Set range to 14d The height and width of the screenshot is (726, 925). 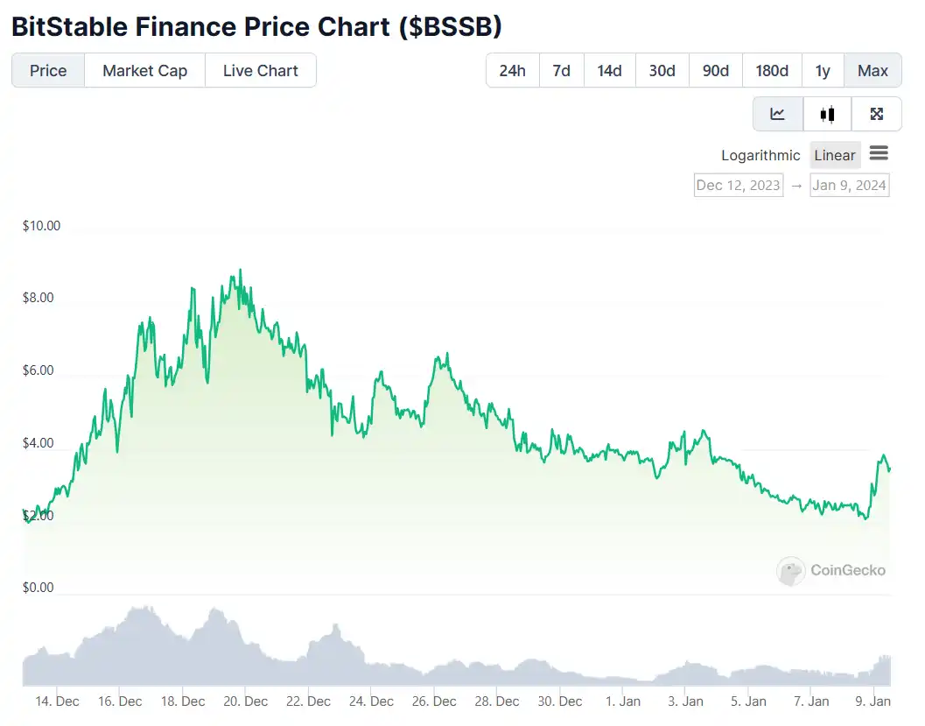pos(609,71)
